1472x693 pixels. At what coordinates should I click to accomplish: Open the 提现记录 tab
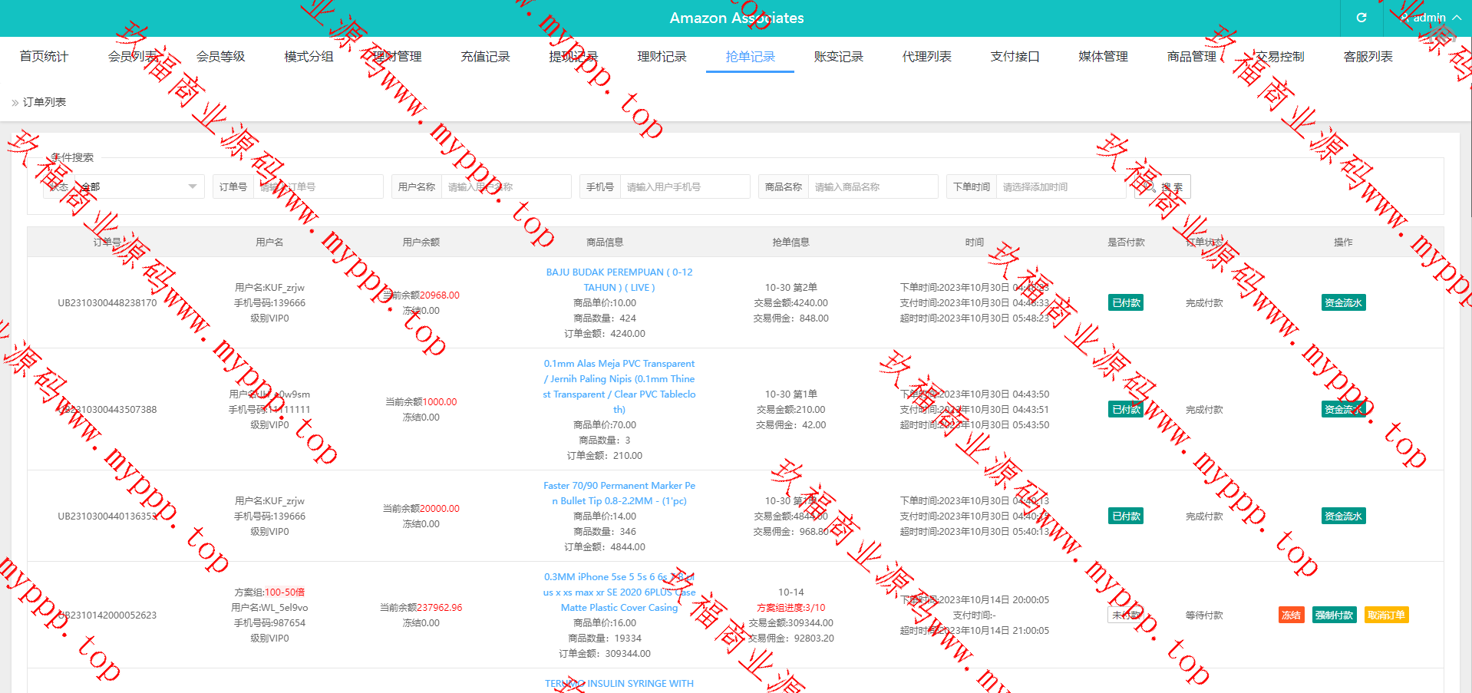(573, 56)
